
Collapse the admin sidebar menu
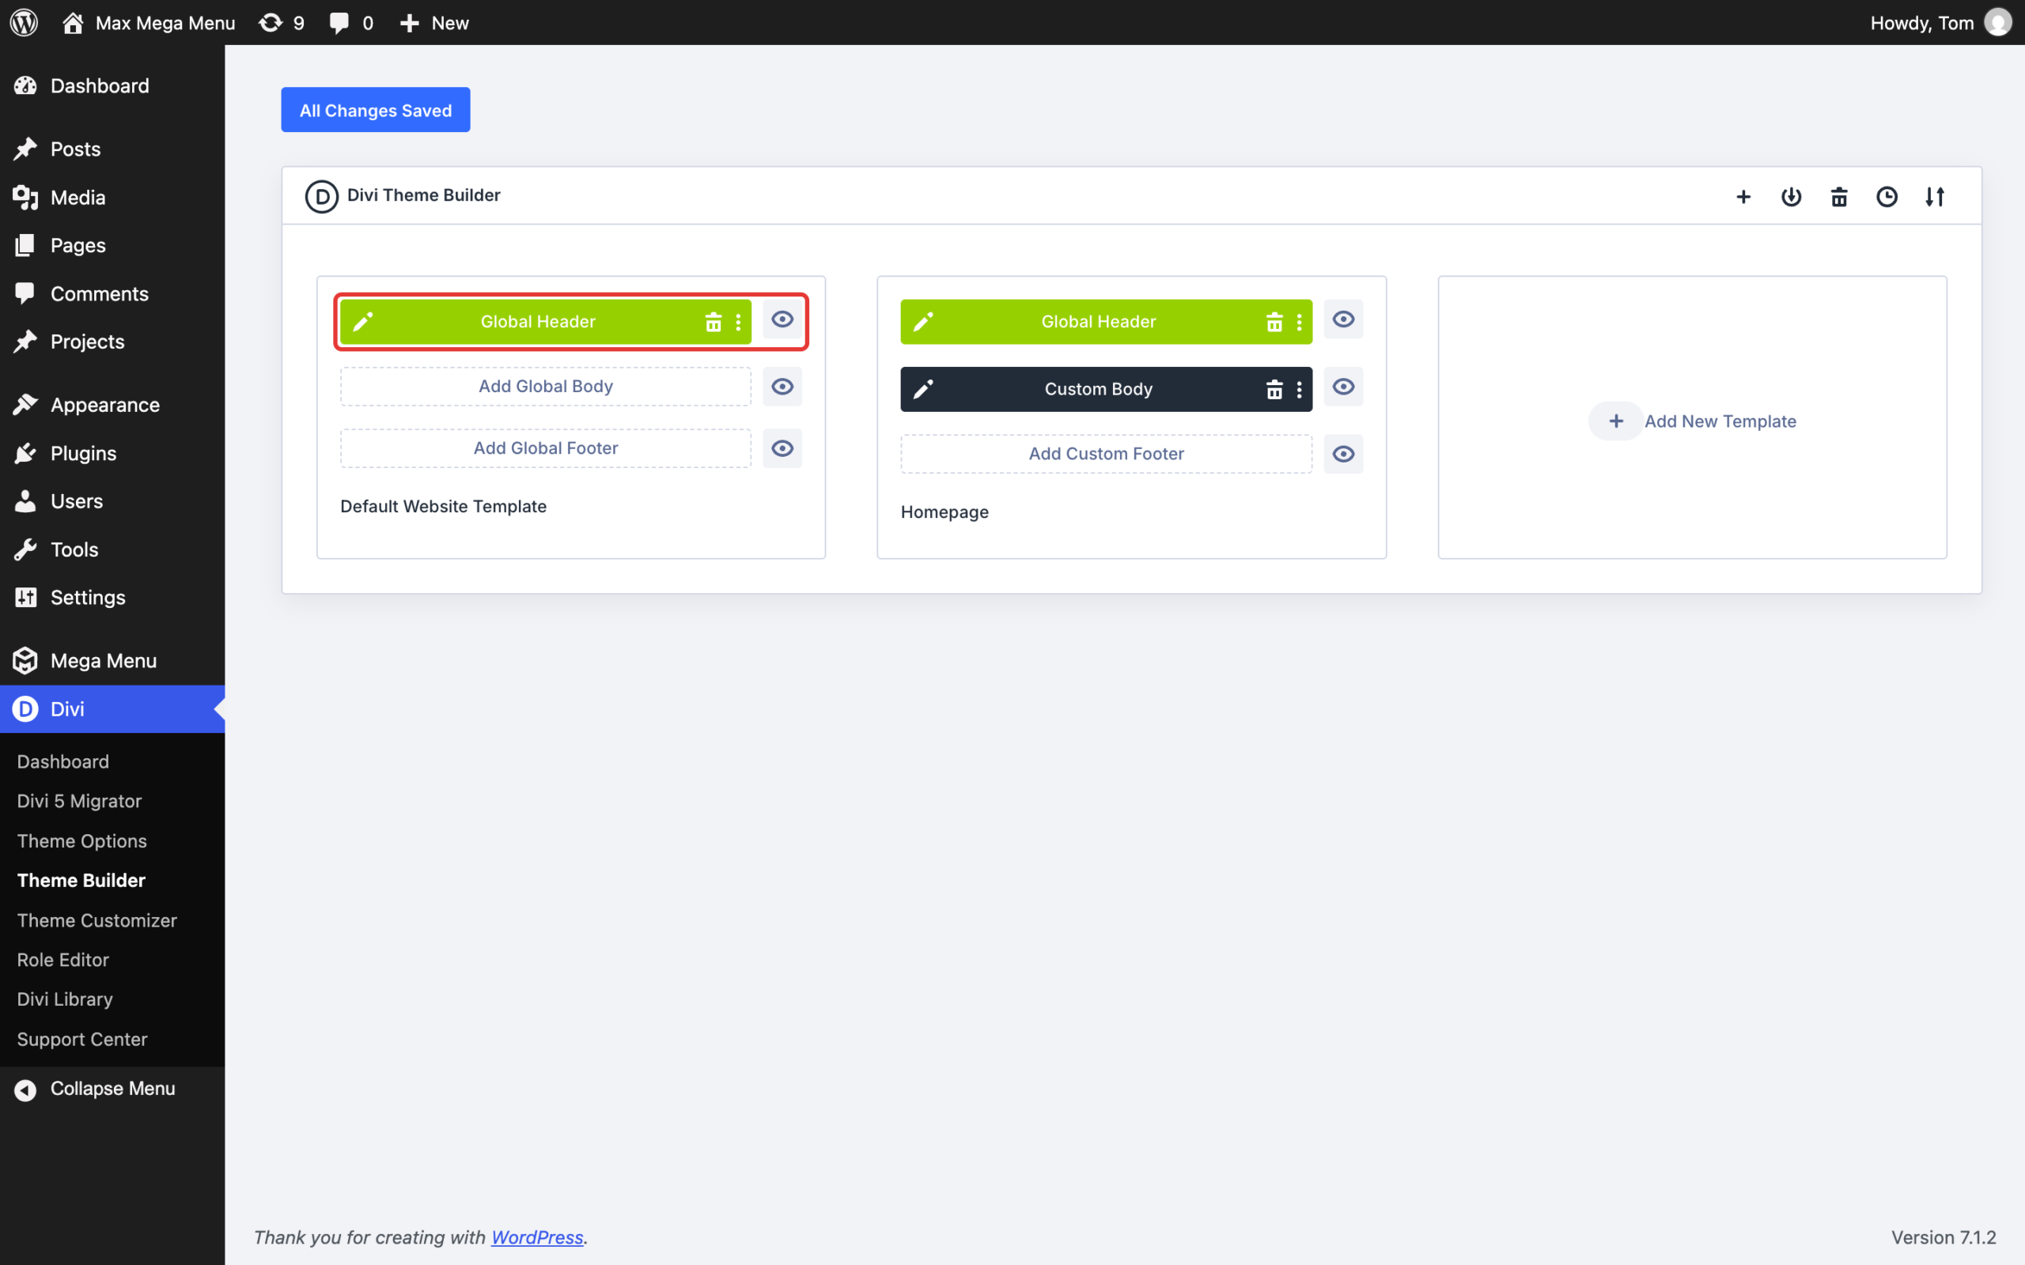[x=112, y=1089]
